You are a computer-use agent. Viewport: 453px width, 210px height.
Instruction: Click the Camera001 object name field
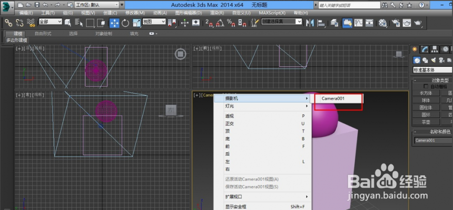pyautogui.click(x=433, y=141)
